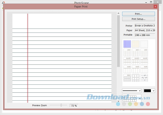Click the Preview Zoom slider handle

[61, 105]
